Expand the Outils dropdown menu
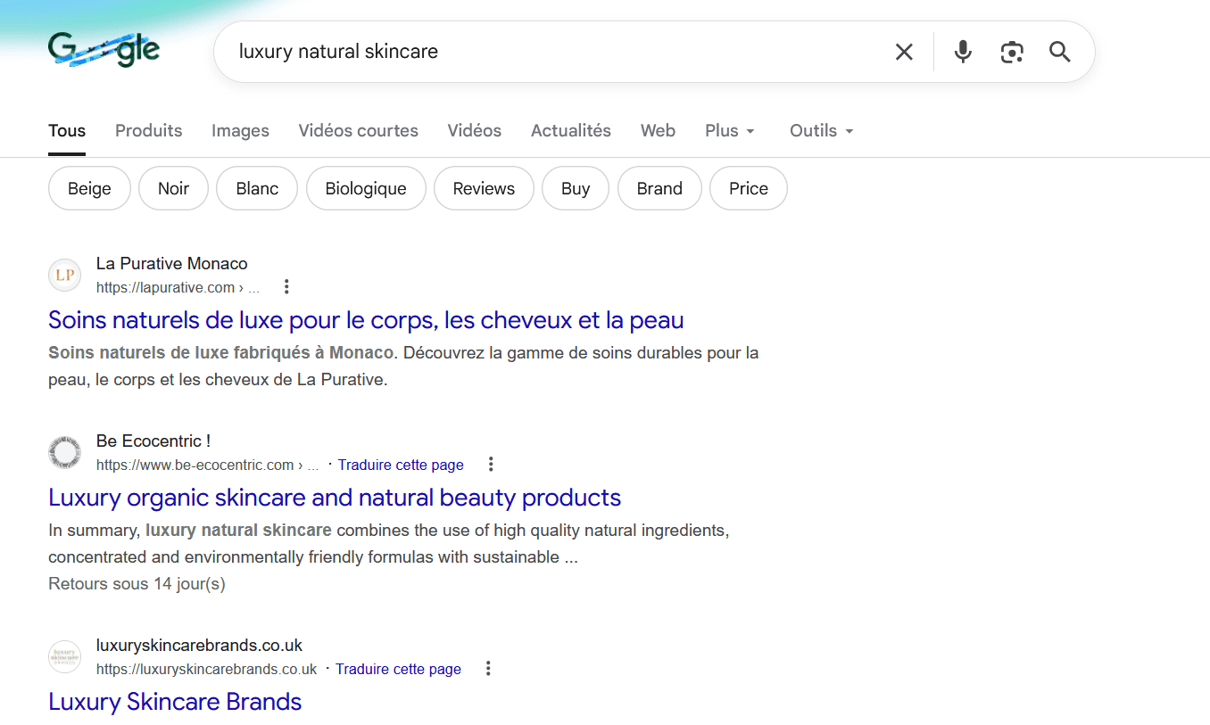The height and width of the screenshot is (725, 1210). [822, 130]
